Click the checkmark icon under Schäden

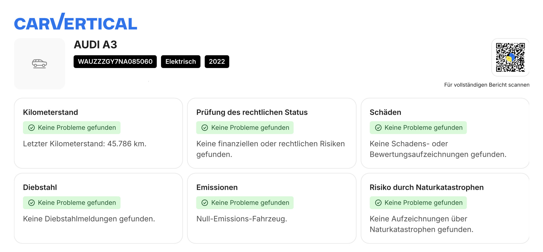tap(378, 128)
